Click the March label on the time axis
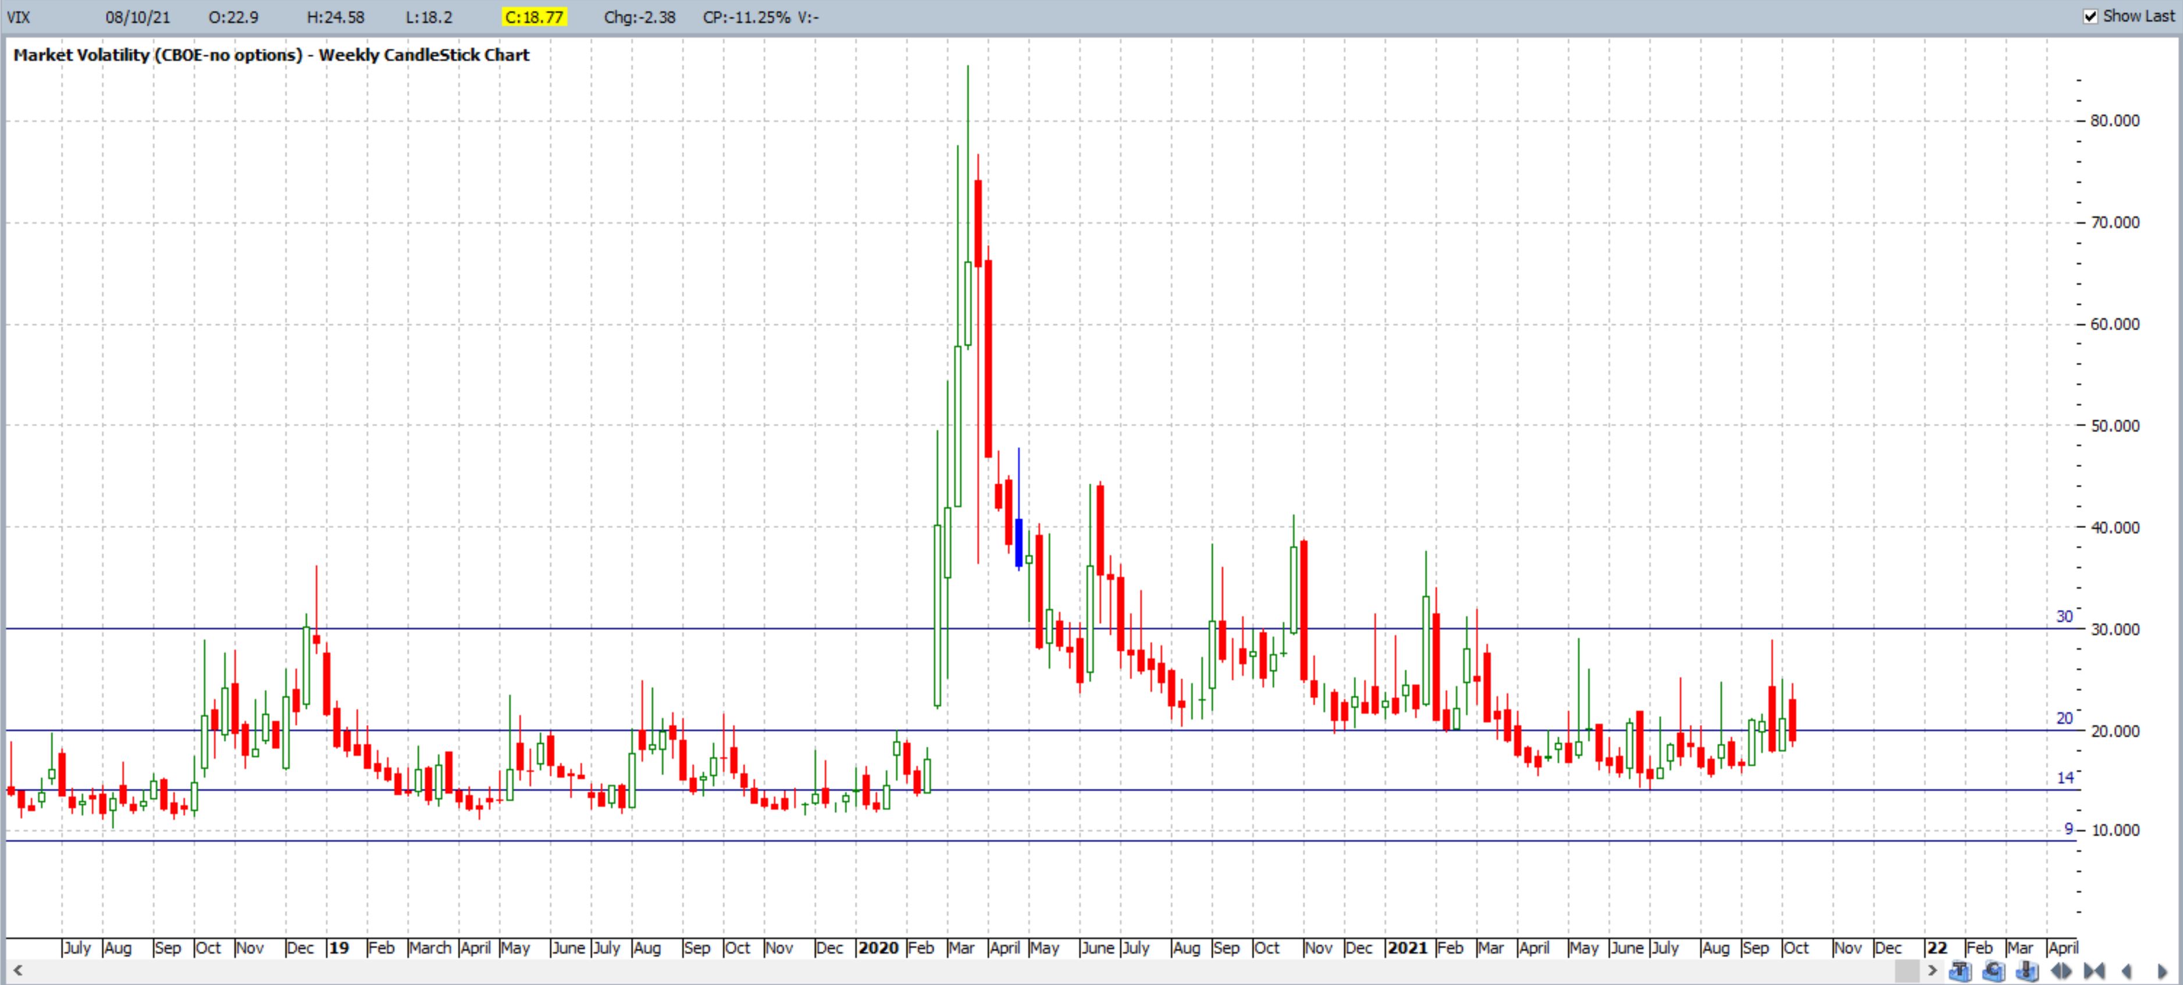 click(430, 948)
